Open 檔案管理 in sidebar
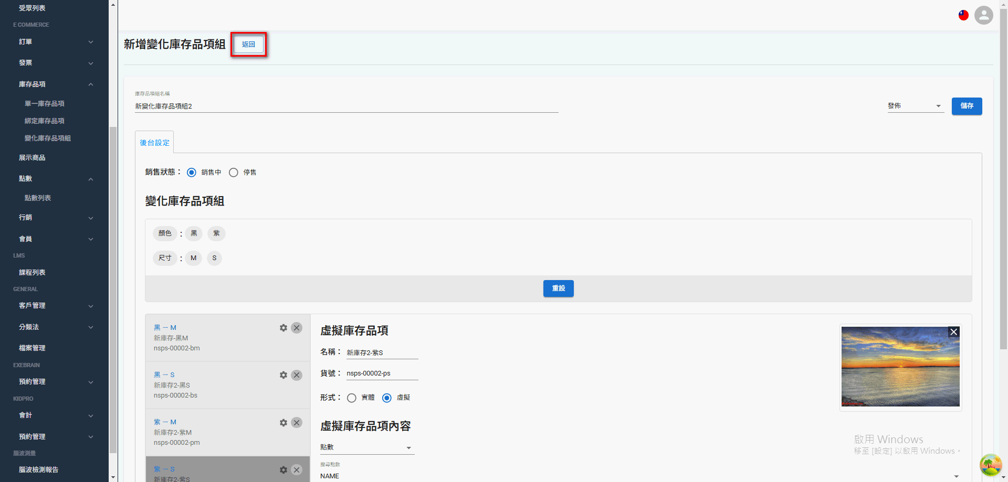Viewport: 1008px width, 482px height. click(x=32, y=348)
